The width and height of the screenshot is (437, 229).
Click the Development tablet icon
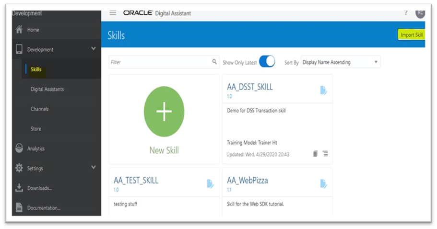(x=19, y=49)
